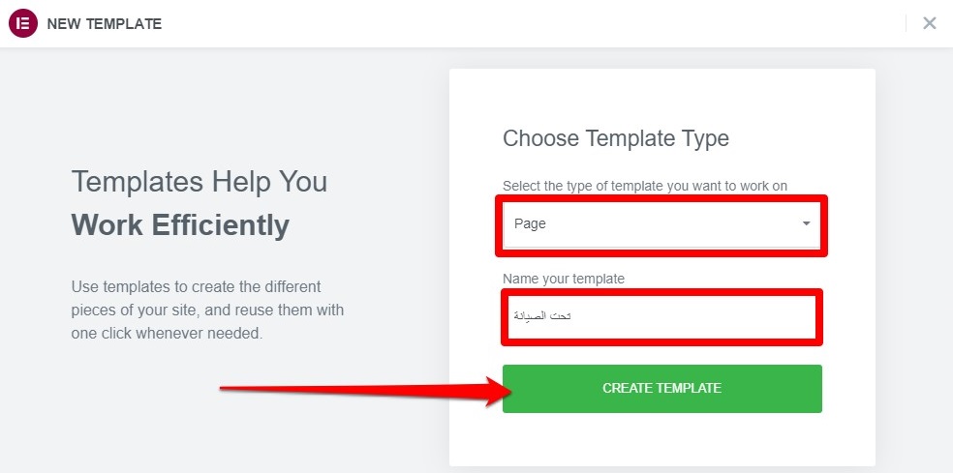Click the bold "Work Efficiently" text

coord(180,225)
